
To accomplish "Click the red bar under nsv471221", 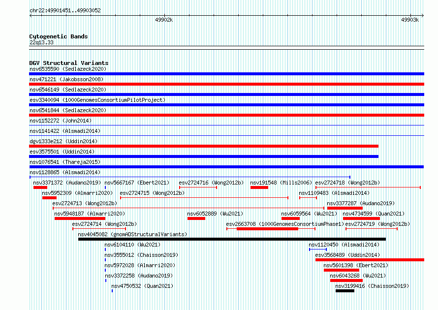I will pyautogui.click(x=226, y=84).
